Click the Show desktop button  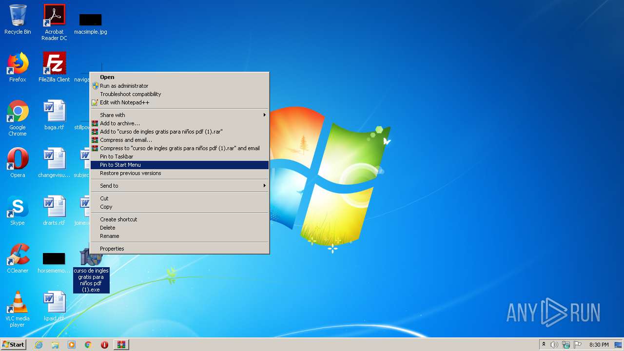pos(618,345)
